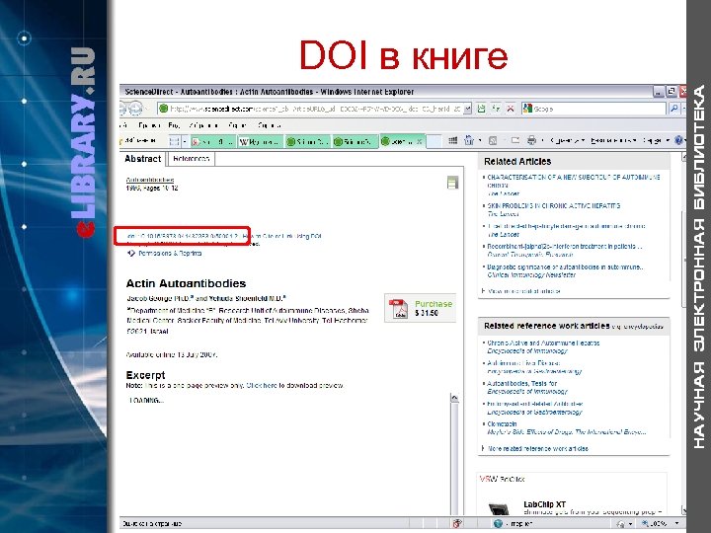Open Clometacin reference work link
This screenshot has width=711, height=533.
(x=502, y=423)
